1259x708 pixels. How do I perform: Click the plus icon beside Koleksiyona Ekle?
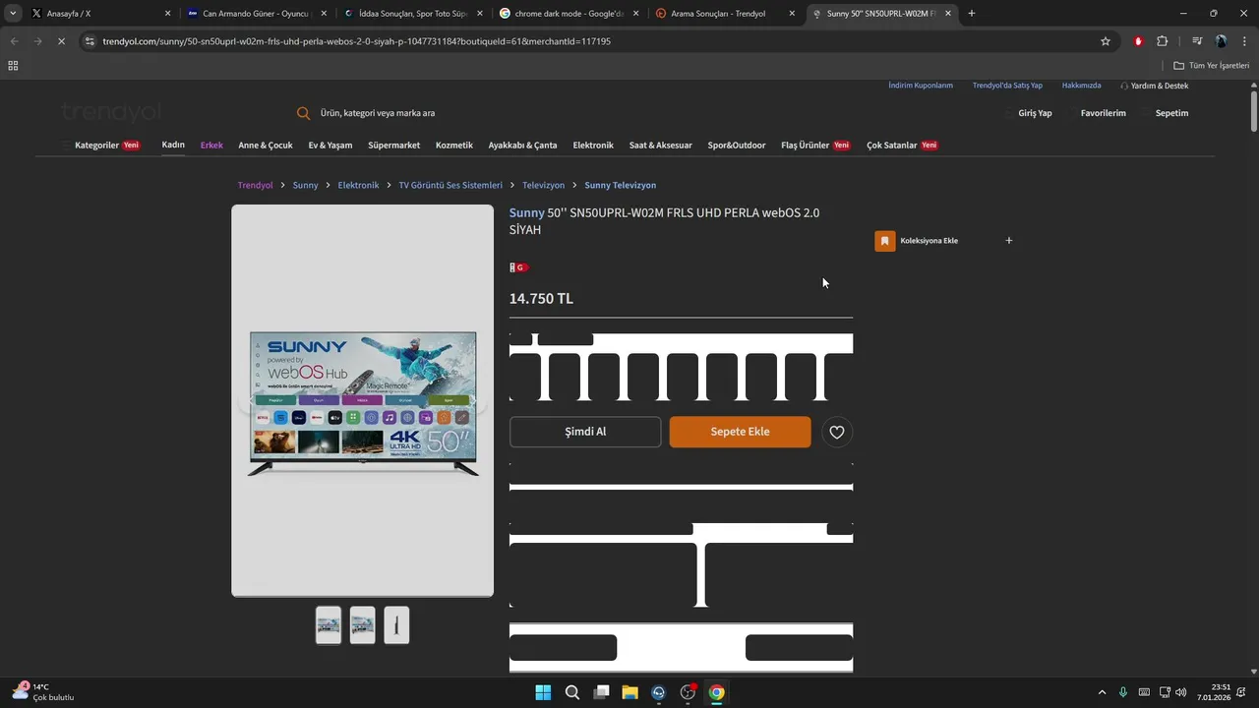[1008, 241]
